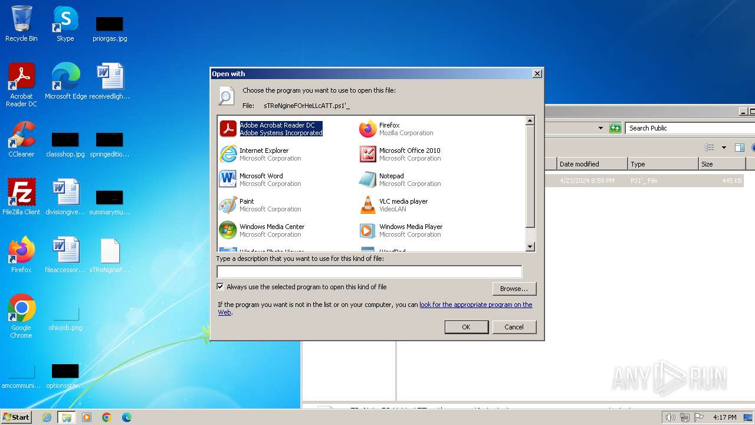The image size is (755, 425).
Task: Choose Notepad to open the file
Action: tap(400, 179)
